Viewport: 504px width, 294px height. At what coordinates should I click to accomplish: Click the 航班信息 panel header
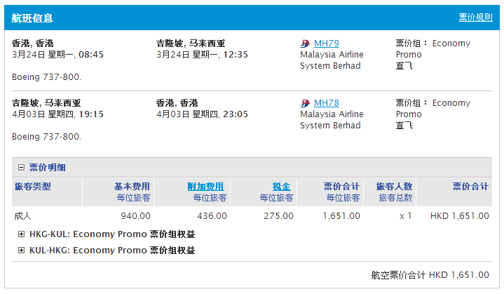click(32, 18)
